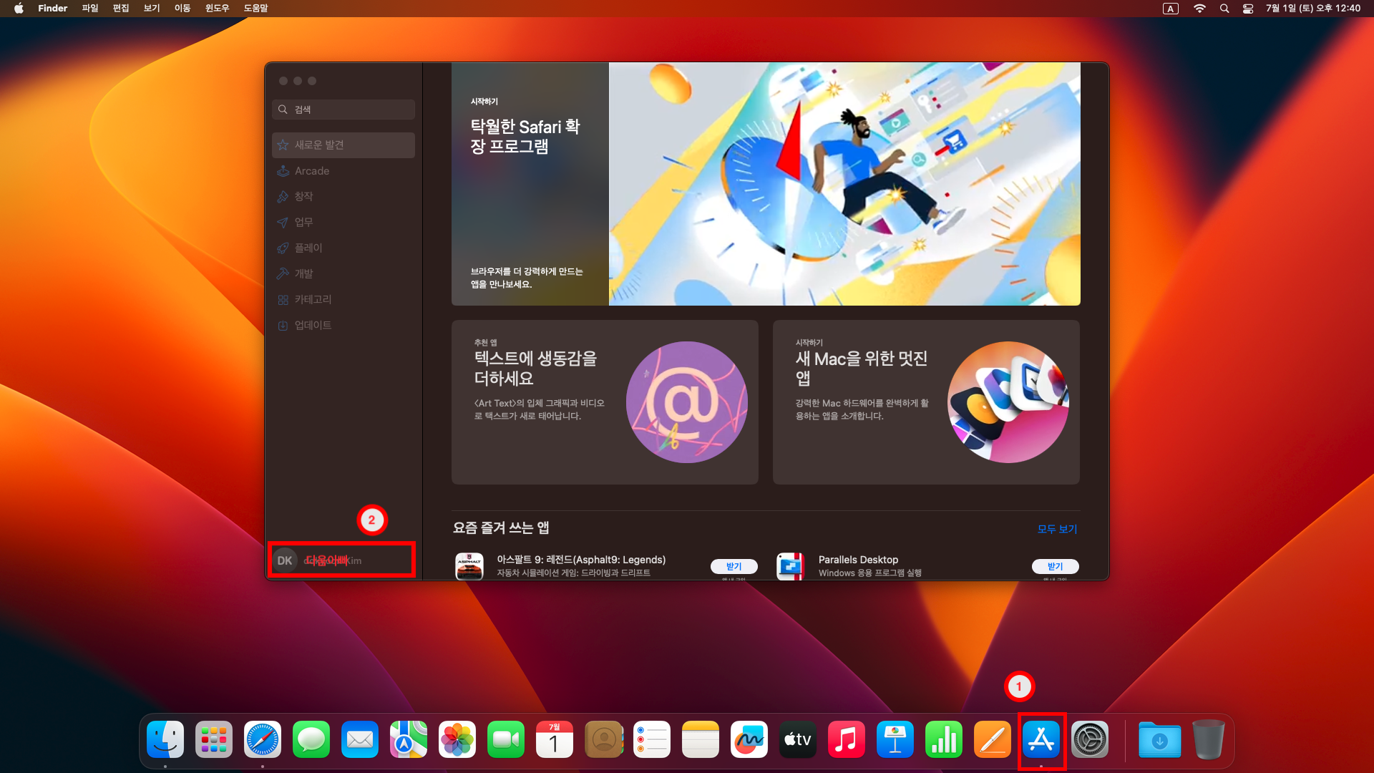The width and height of the screenshot is (1374, 773).
Task: Switch the input source in the menu bar
Action: 1171,9
